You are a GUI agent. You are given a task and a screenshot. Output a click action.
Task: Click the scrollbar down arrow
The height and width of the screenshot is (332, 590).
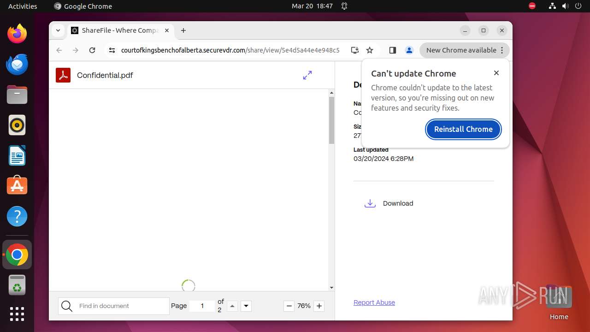coord(331,288)
